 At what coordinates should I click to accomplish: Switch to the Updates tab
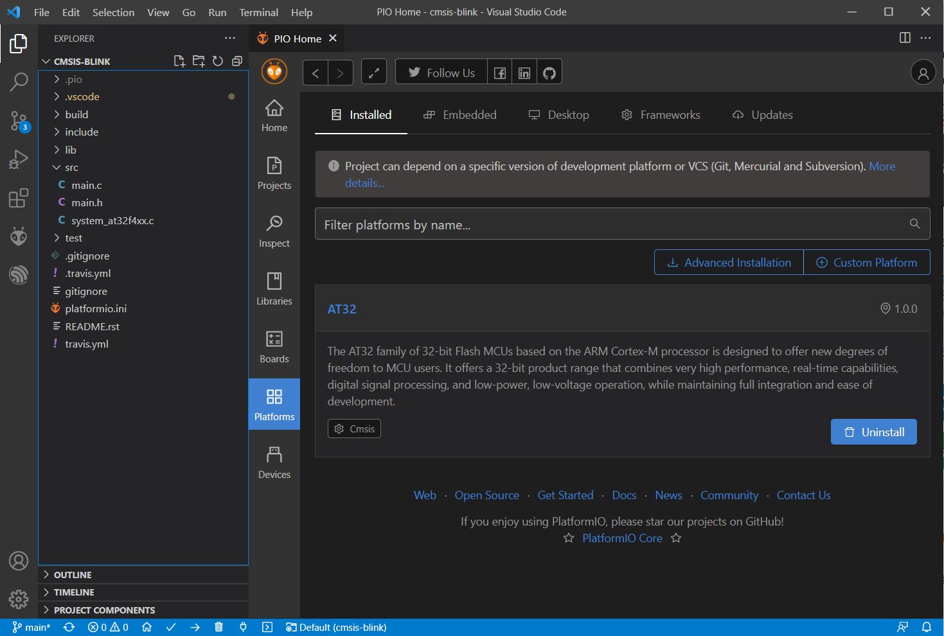[x=763, y=115]
